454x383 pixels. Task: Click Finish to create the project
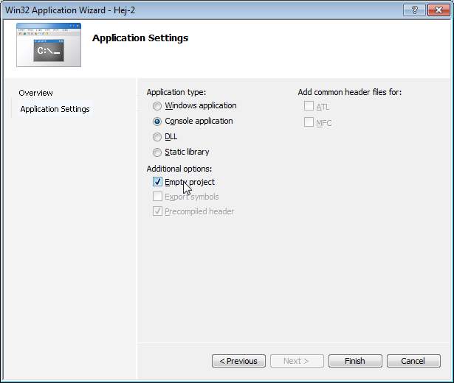tap(355, 361)
